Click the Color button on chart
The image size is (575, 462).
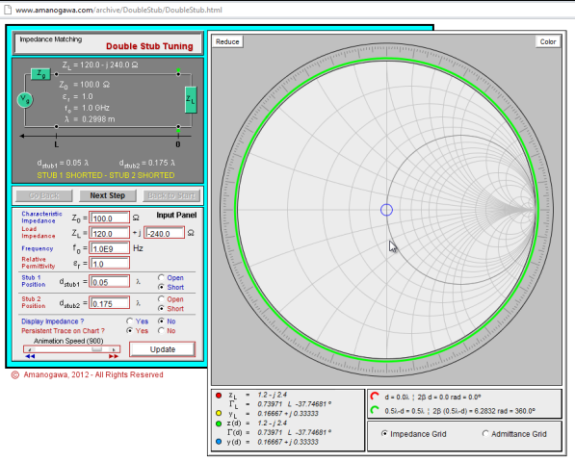[x=548, y=41]
